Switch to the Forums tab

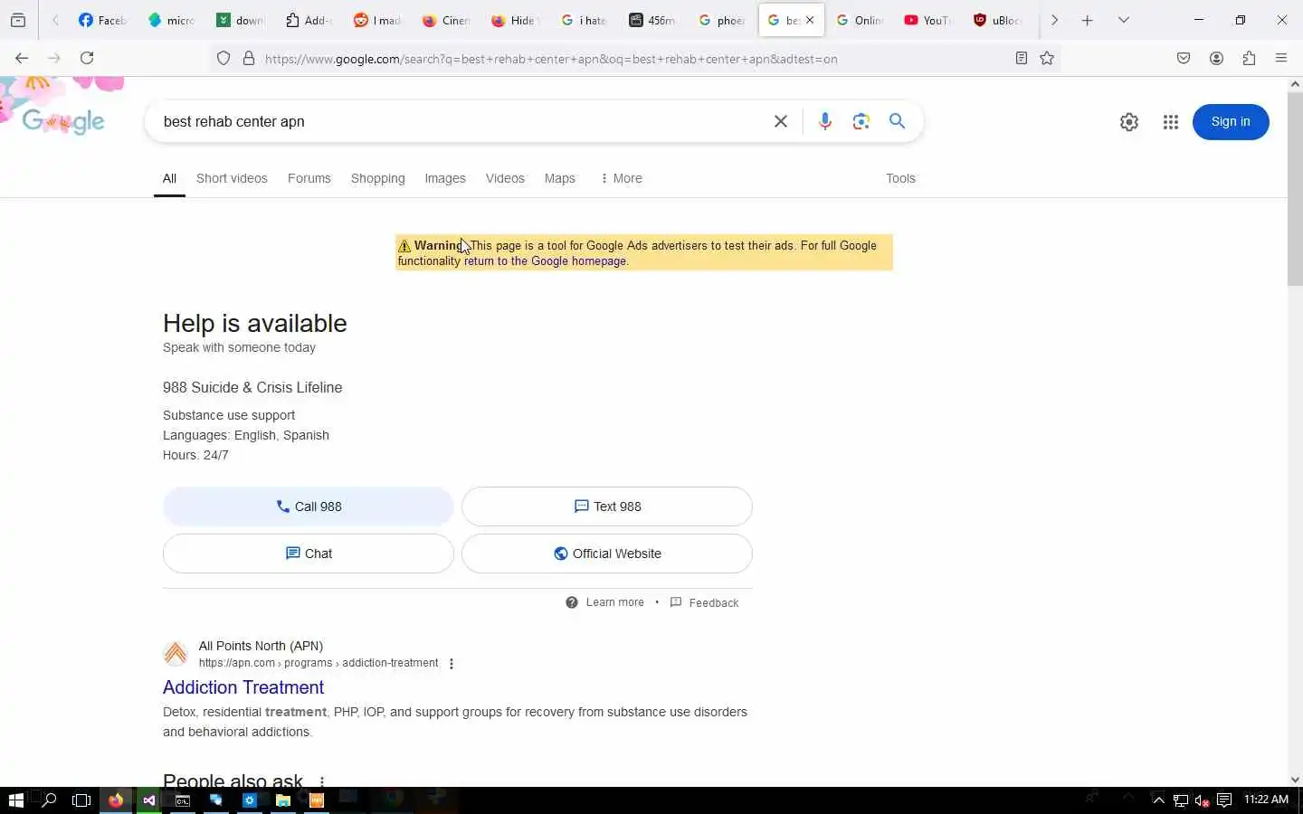click(x=309, y=178)
